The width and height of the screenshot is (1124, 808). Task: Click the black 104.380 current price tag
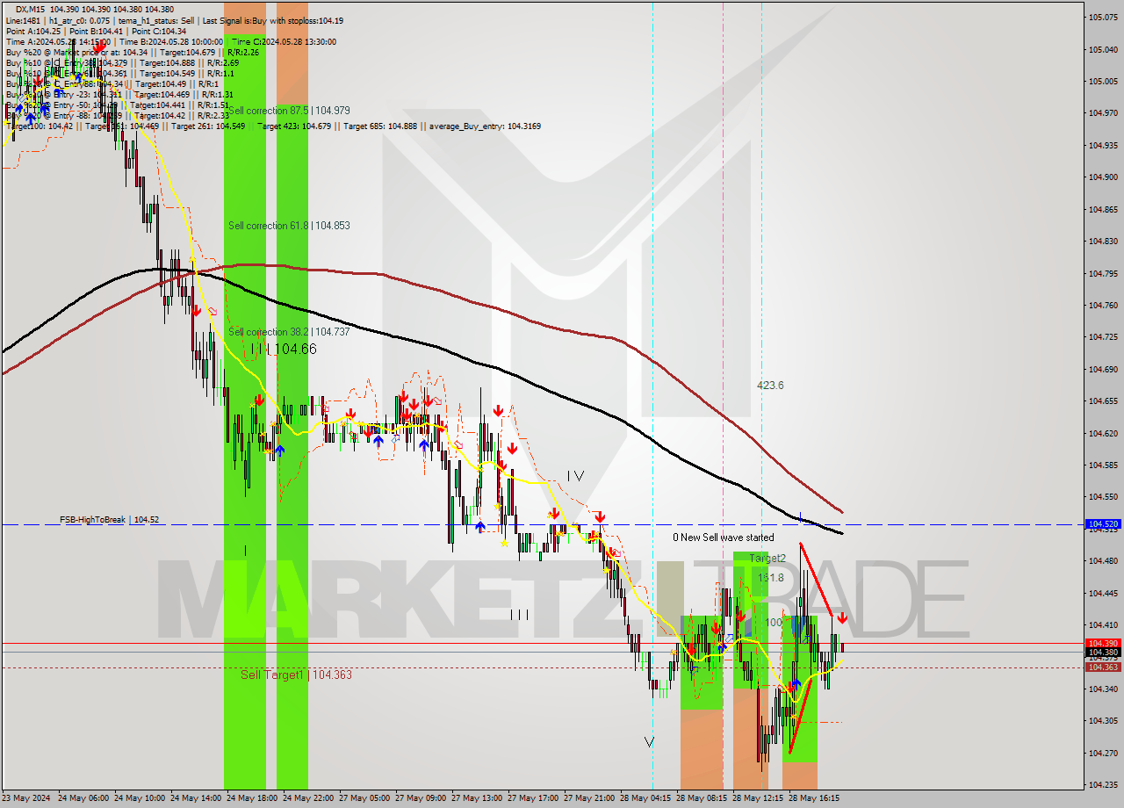click(1103, 653)
